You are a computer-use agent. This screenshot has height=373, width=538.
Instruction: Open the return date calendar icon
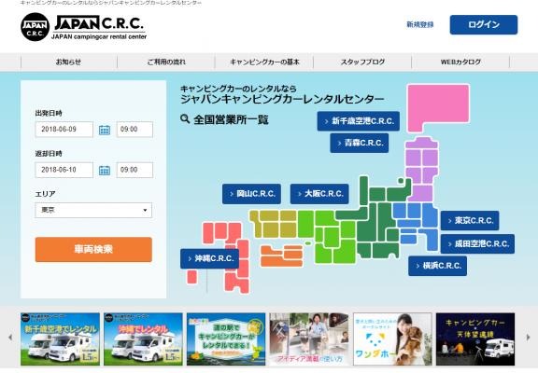[x=105, y=171]
